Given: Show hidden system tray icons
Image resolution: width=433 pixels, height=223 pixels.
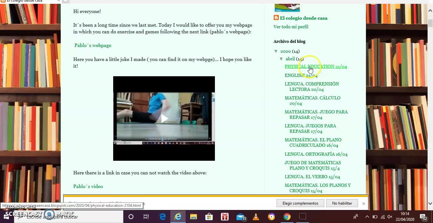Looking at the screenshot, I should [367, 217].
